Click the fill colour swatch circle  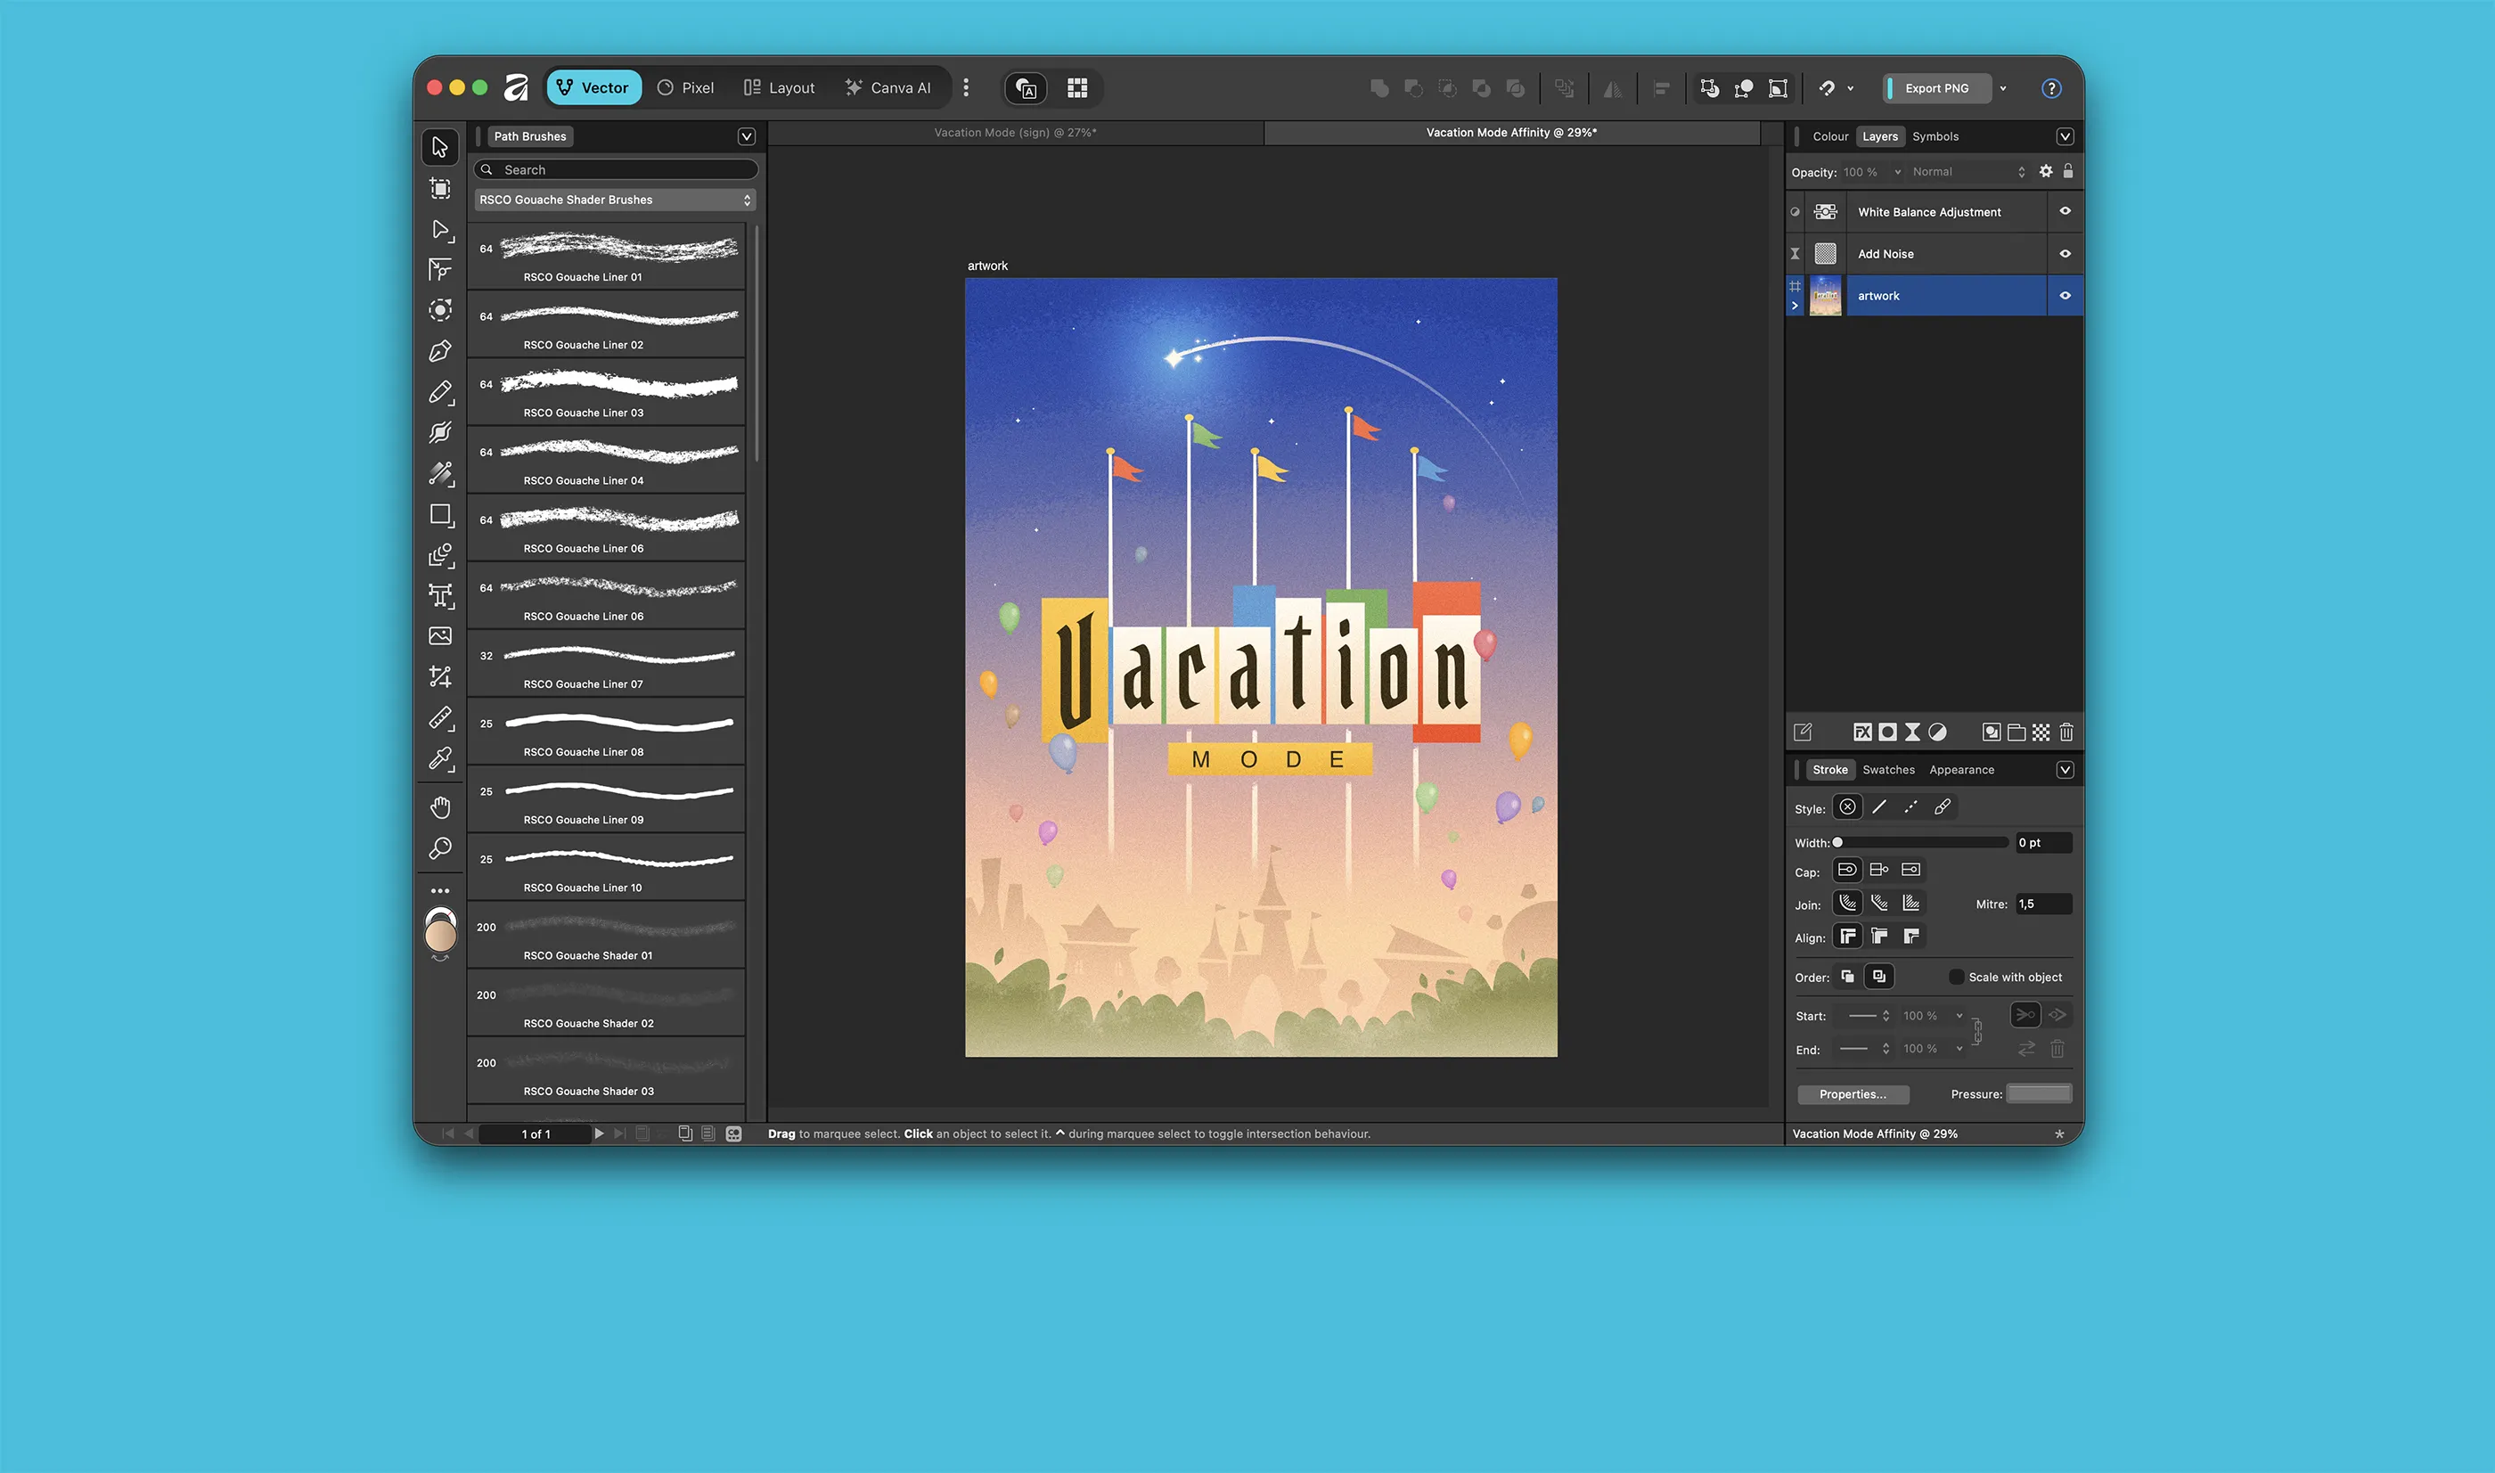[x=439, y=935]
